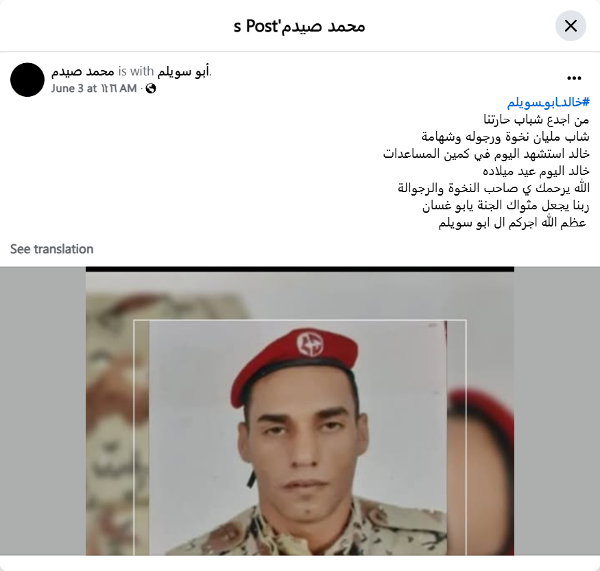Click the dialog title محمد صيدم's Post

(x=299, y=26)
